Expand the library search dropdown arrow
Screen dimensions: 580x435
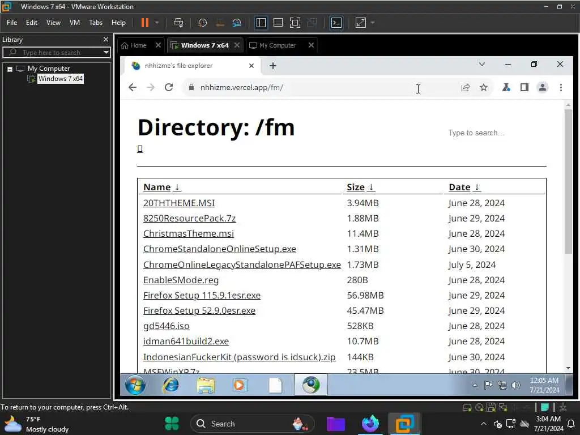(x=106, y=52)
